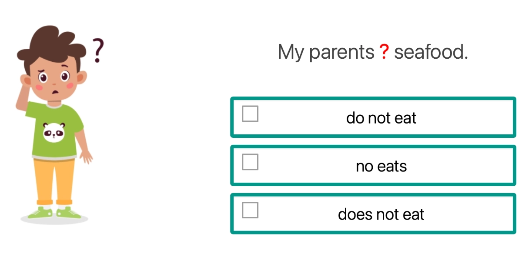Viewport: 522px width, 274px height.
Task: Click the red question mark in the sentence
Action: (x=384, y=53)
